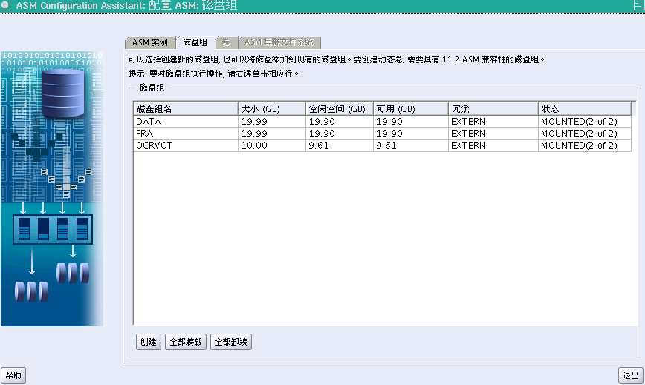The image size is (645, 385).
Task: Click the 状态 column header
Action: click(x=585, y=109)
